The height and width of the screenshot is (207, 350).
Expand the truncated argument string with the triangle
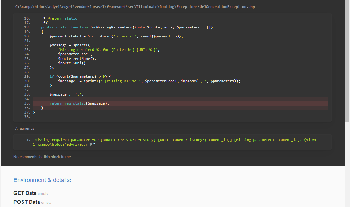(x=92, y=144)
